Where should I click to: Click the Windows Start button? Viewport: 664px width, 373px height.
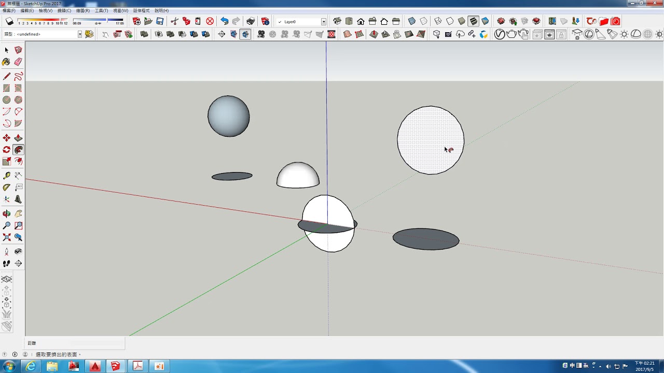[x=9, y=366]
